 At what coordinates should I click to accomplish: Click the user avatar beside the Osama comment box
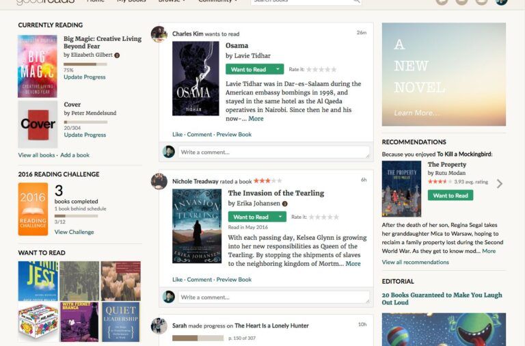coord(169,152)
